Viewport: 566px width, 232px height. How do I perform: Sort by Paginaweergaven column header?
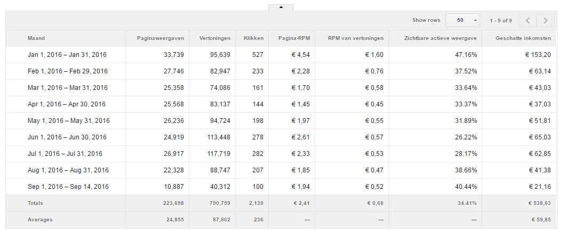[160, 38]
